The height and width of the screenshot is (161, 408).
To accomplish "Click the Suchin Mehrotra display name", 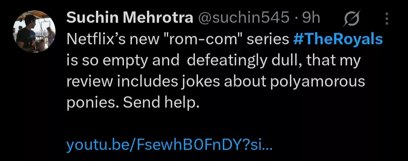I will [129, 17].
